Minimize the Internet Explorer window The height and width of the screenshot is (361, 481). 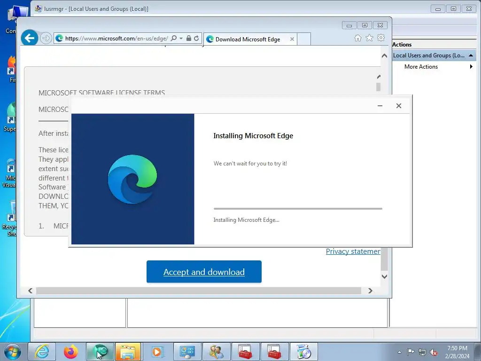349,25
